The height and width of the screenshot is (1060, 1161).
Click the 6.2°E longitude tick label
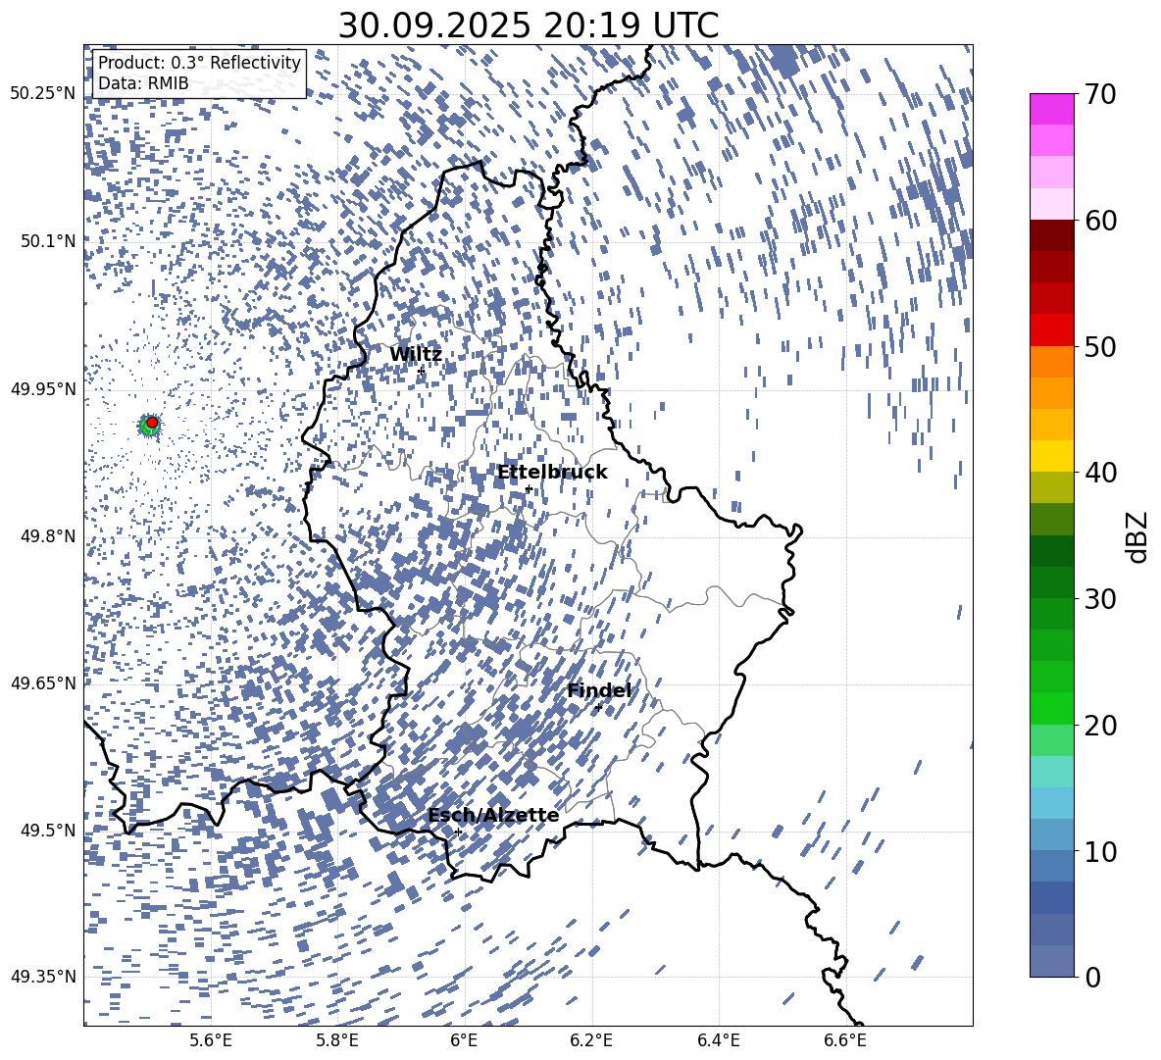click(x=591, y=1040)
